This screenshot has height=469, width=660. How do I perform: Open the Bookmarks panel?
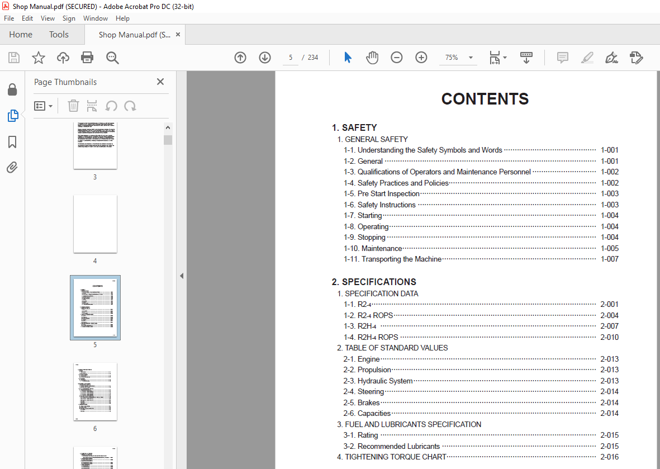coord(12,142)
